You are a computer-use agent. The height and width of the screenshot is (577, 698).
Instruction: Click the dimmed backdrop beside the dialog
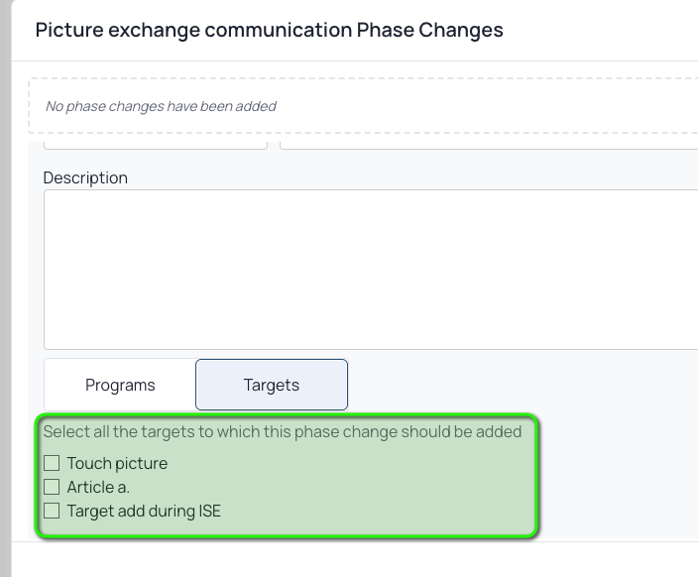click(5, 288)
